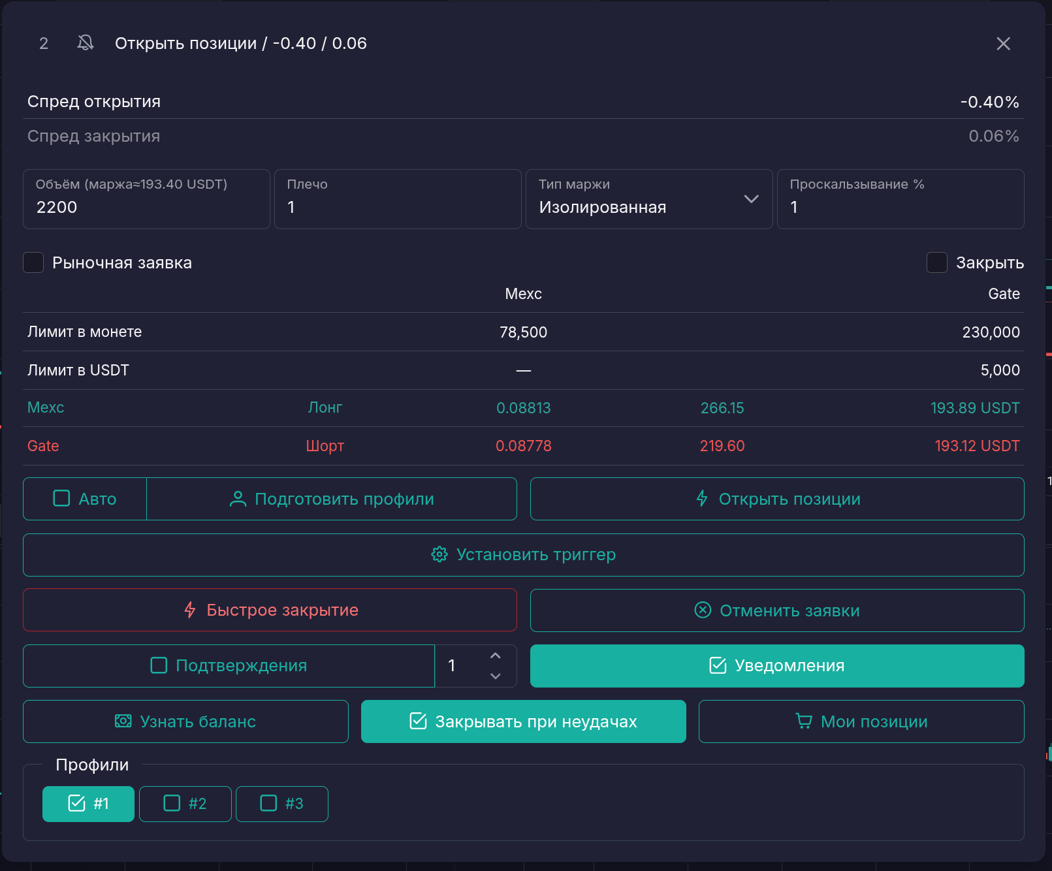Click the Gate quantity 219.60
This screenshot has width=1052, height=871.
click(x=722, y=446)
